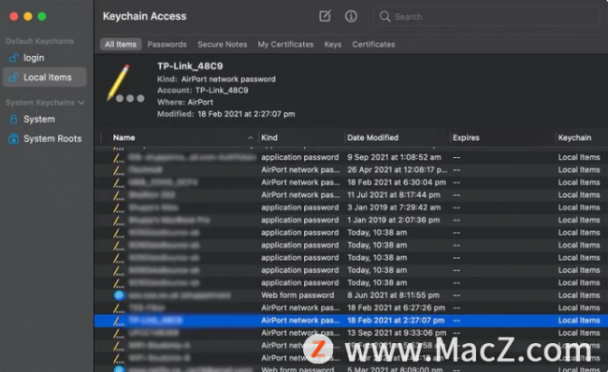Click the Where AirPort detail line
Image resolution: width=608 pixels, height=372 pixels.
(185, 102)
